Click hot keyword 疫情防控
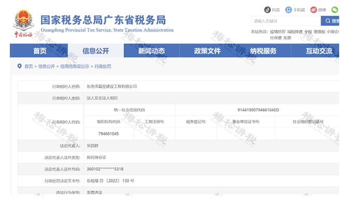Viewport: 349px width, 206px height. point(278,31)
